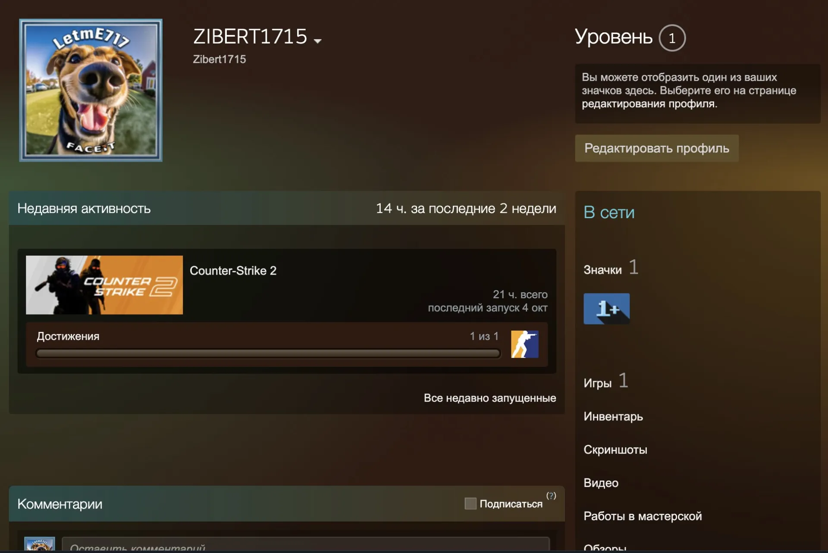Screen dimensions: 828x553
Task: Click the 21 ч. всего playtime text
Action: [520, 294]
